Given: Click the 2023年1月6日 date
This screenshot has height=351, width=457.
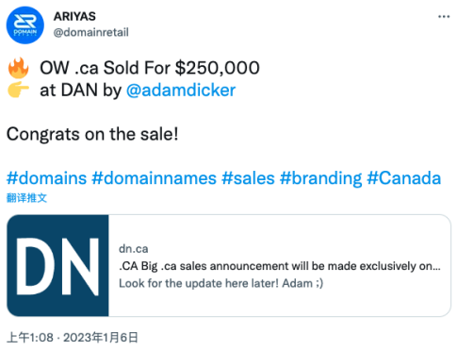Looking at the screenshot, I should tap(101, 338).
